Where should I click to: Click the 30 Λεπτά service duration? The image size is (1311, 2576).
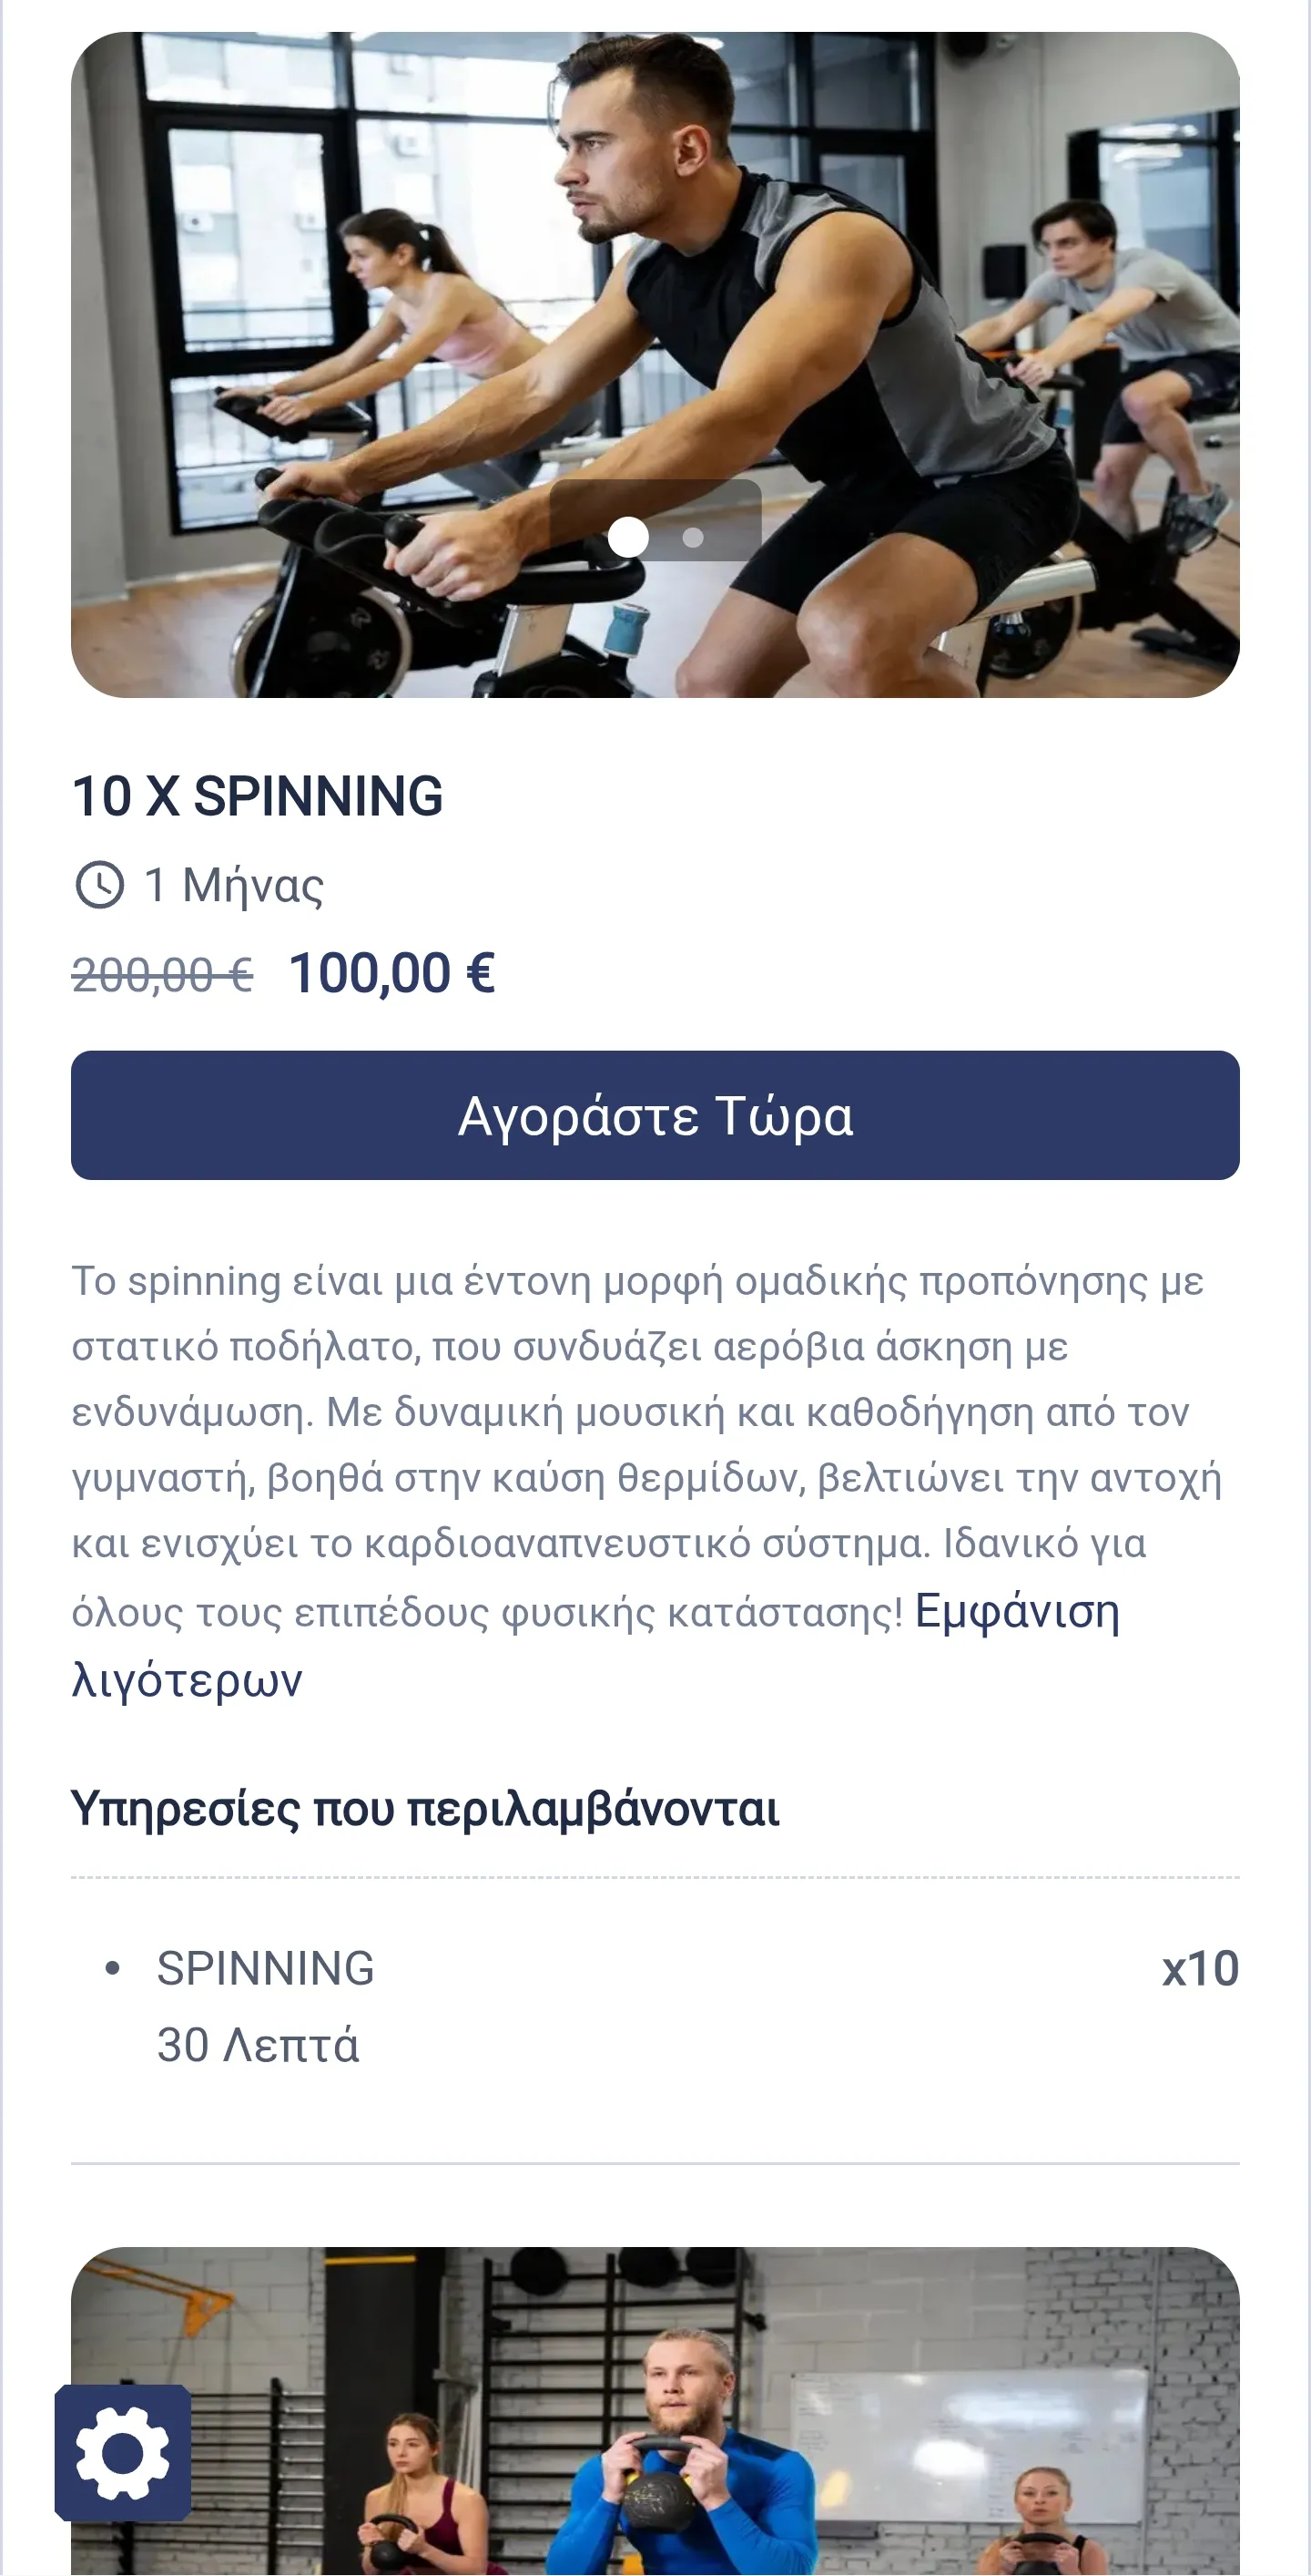(258, 2045)
